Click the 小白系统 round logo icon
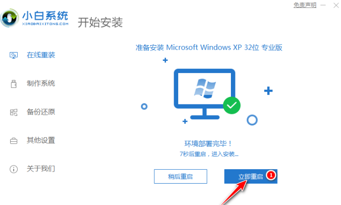The image size is (341, 205). tap(9, 18)
